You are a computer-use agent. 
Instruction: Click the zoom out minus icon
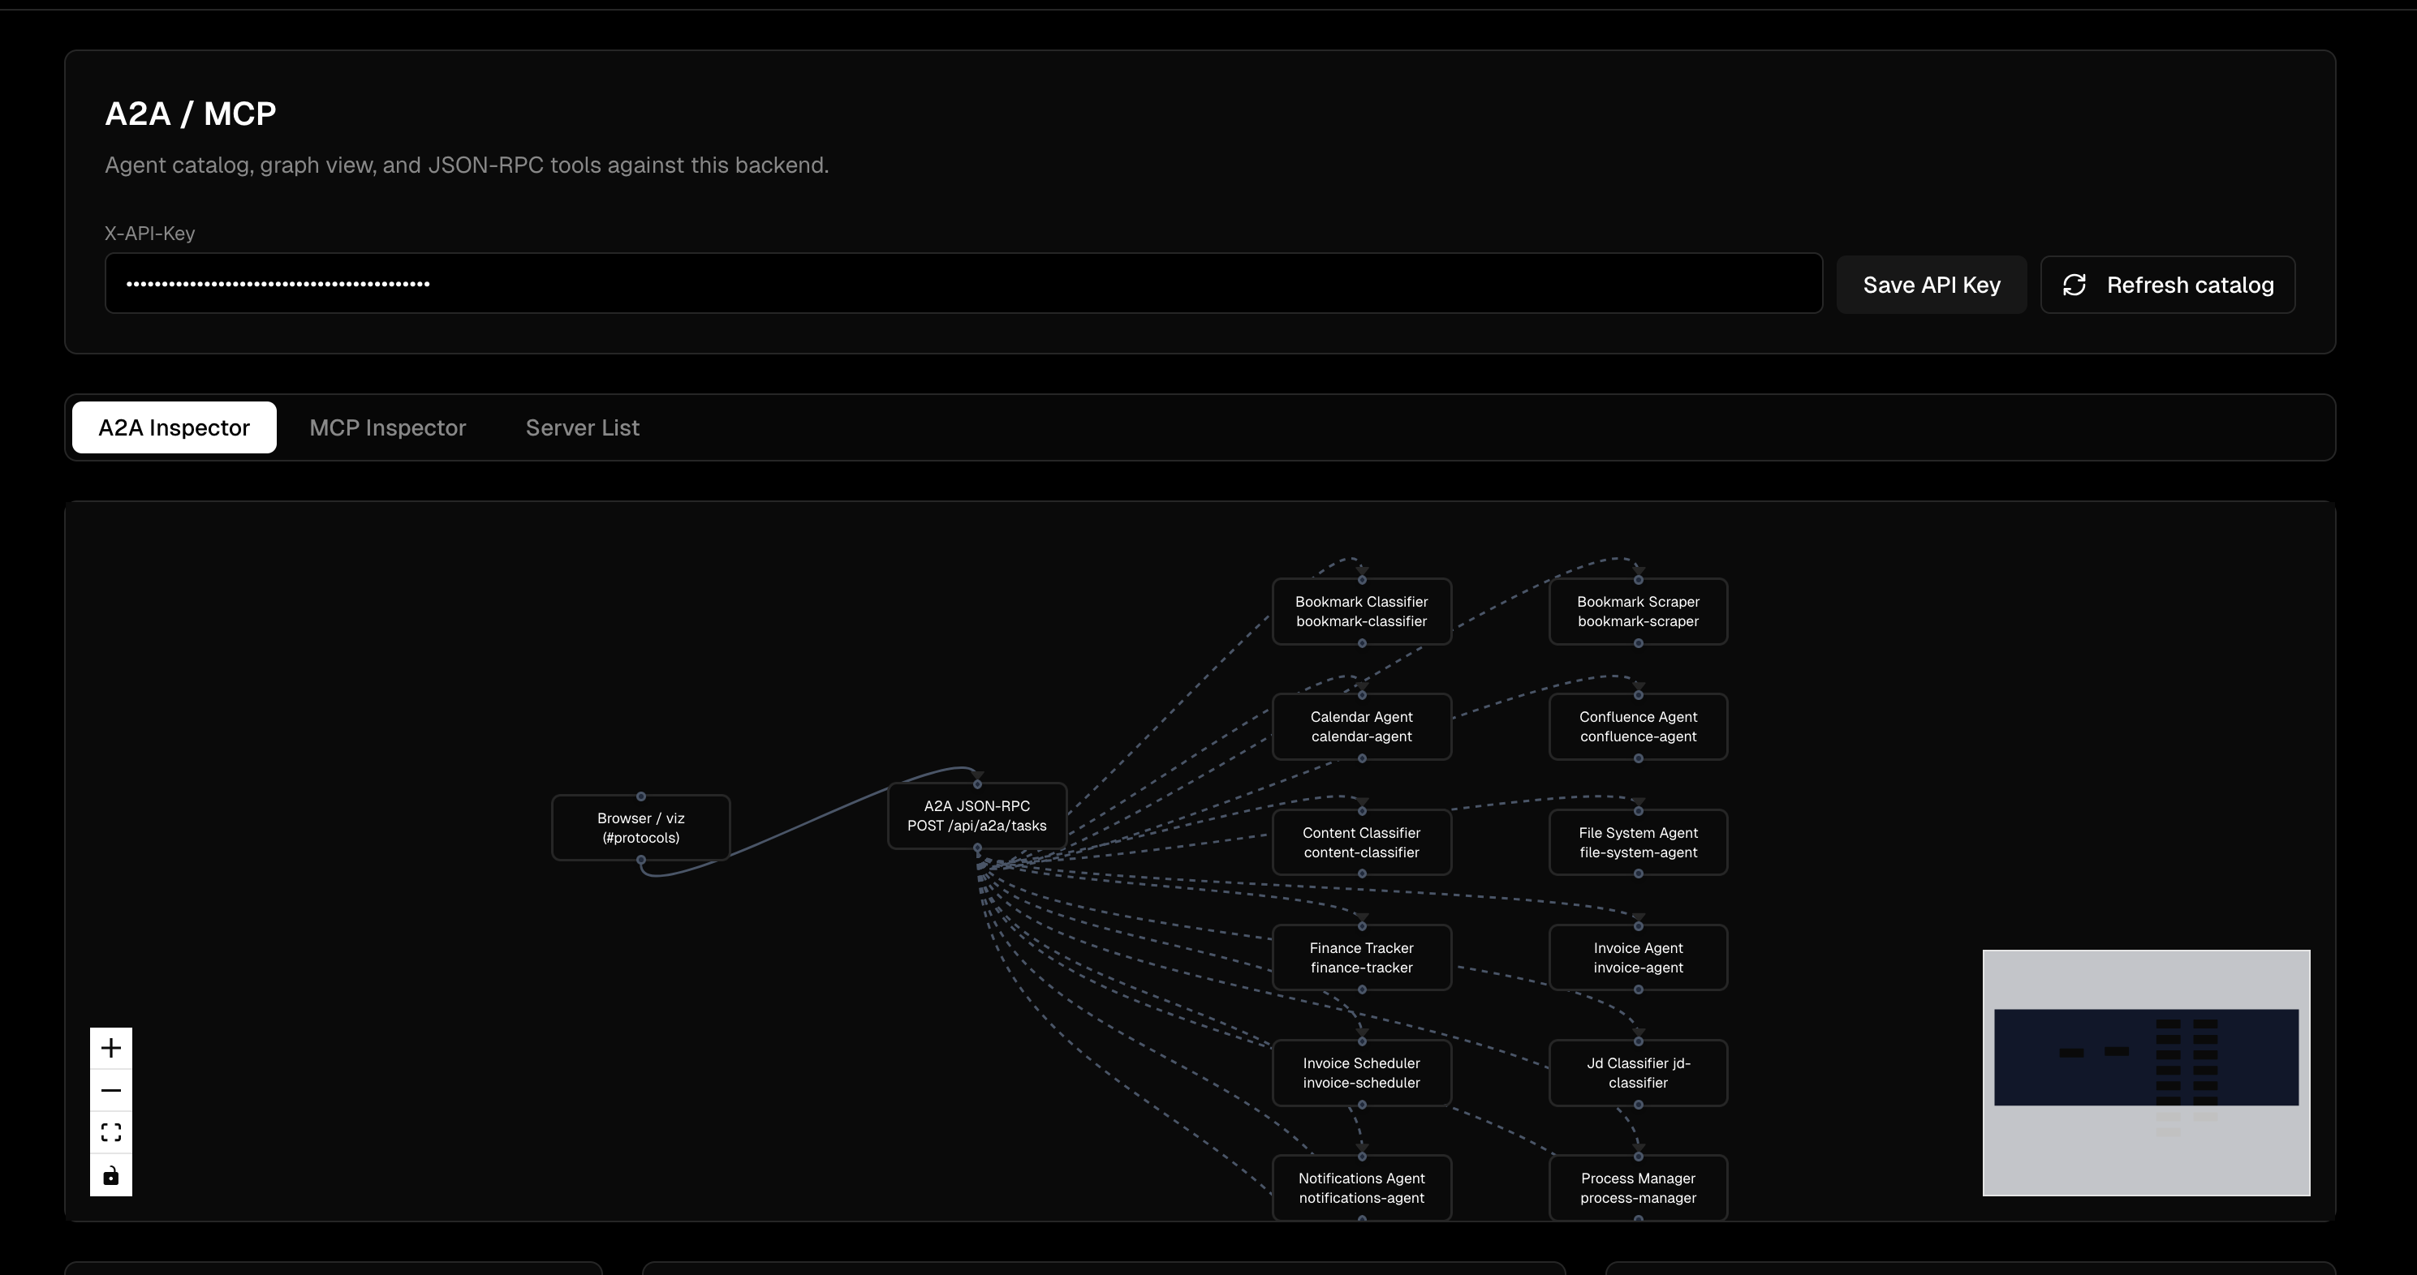pyautogui.click(x=110, y=1090)
